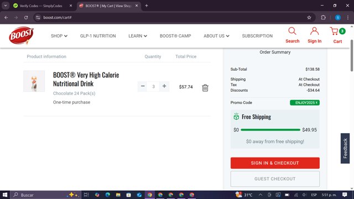
Task: Open the GLP-1 NUTRITION menu item
Action: [98, 36]
